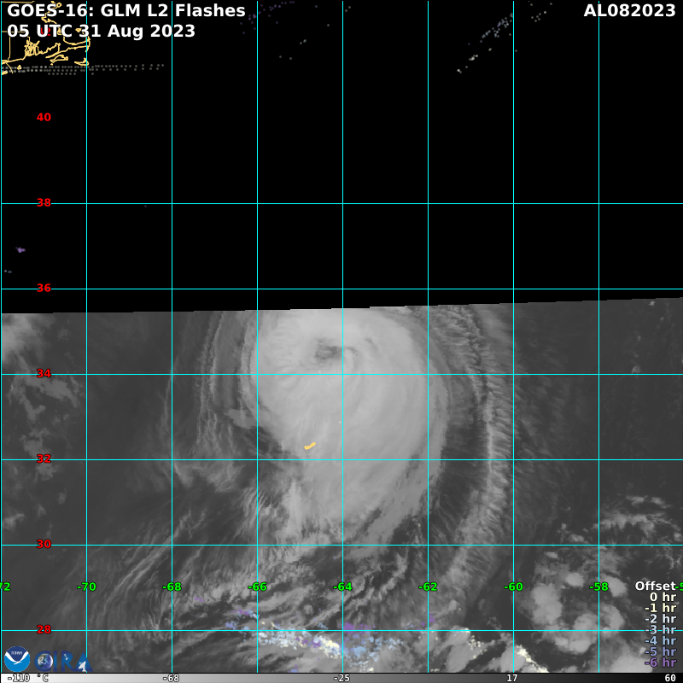Click the '0 hr' legend entry

[663, 597]
